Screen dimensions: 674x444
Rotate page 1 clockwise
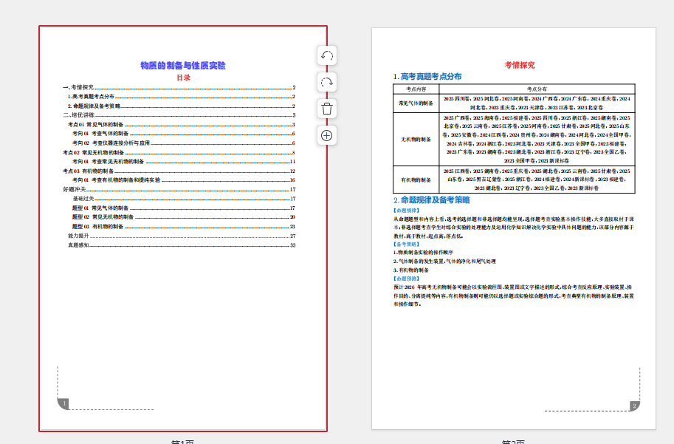(x=327, y=82)
